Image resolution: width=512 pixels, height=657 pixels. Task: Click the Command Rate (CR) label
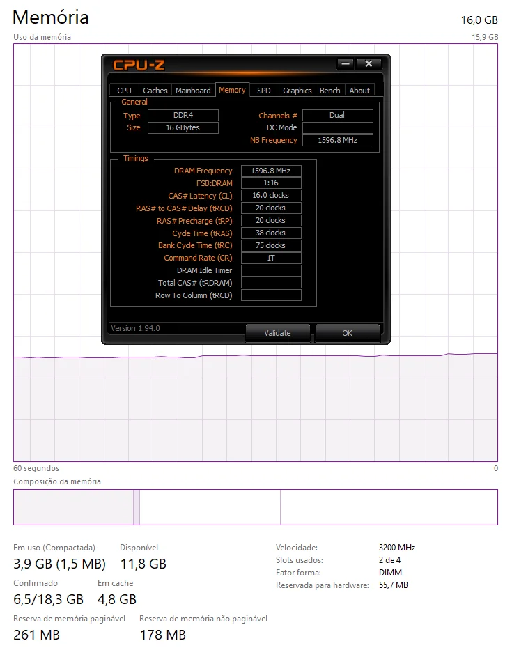tap(198, 258)
